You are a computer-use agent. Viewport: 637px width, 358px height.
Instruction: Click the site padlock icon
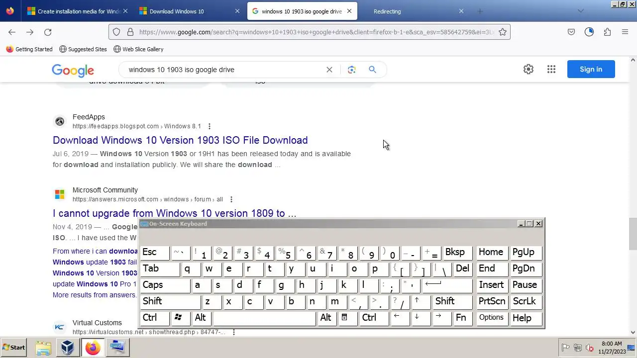click(x=130, y=32)
